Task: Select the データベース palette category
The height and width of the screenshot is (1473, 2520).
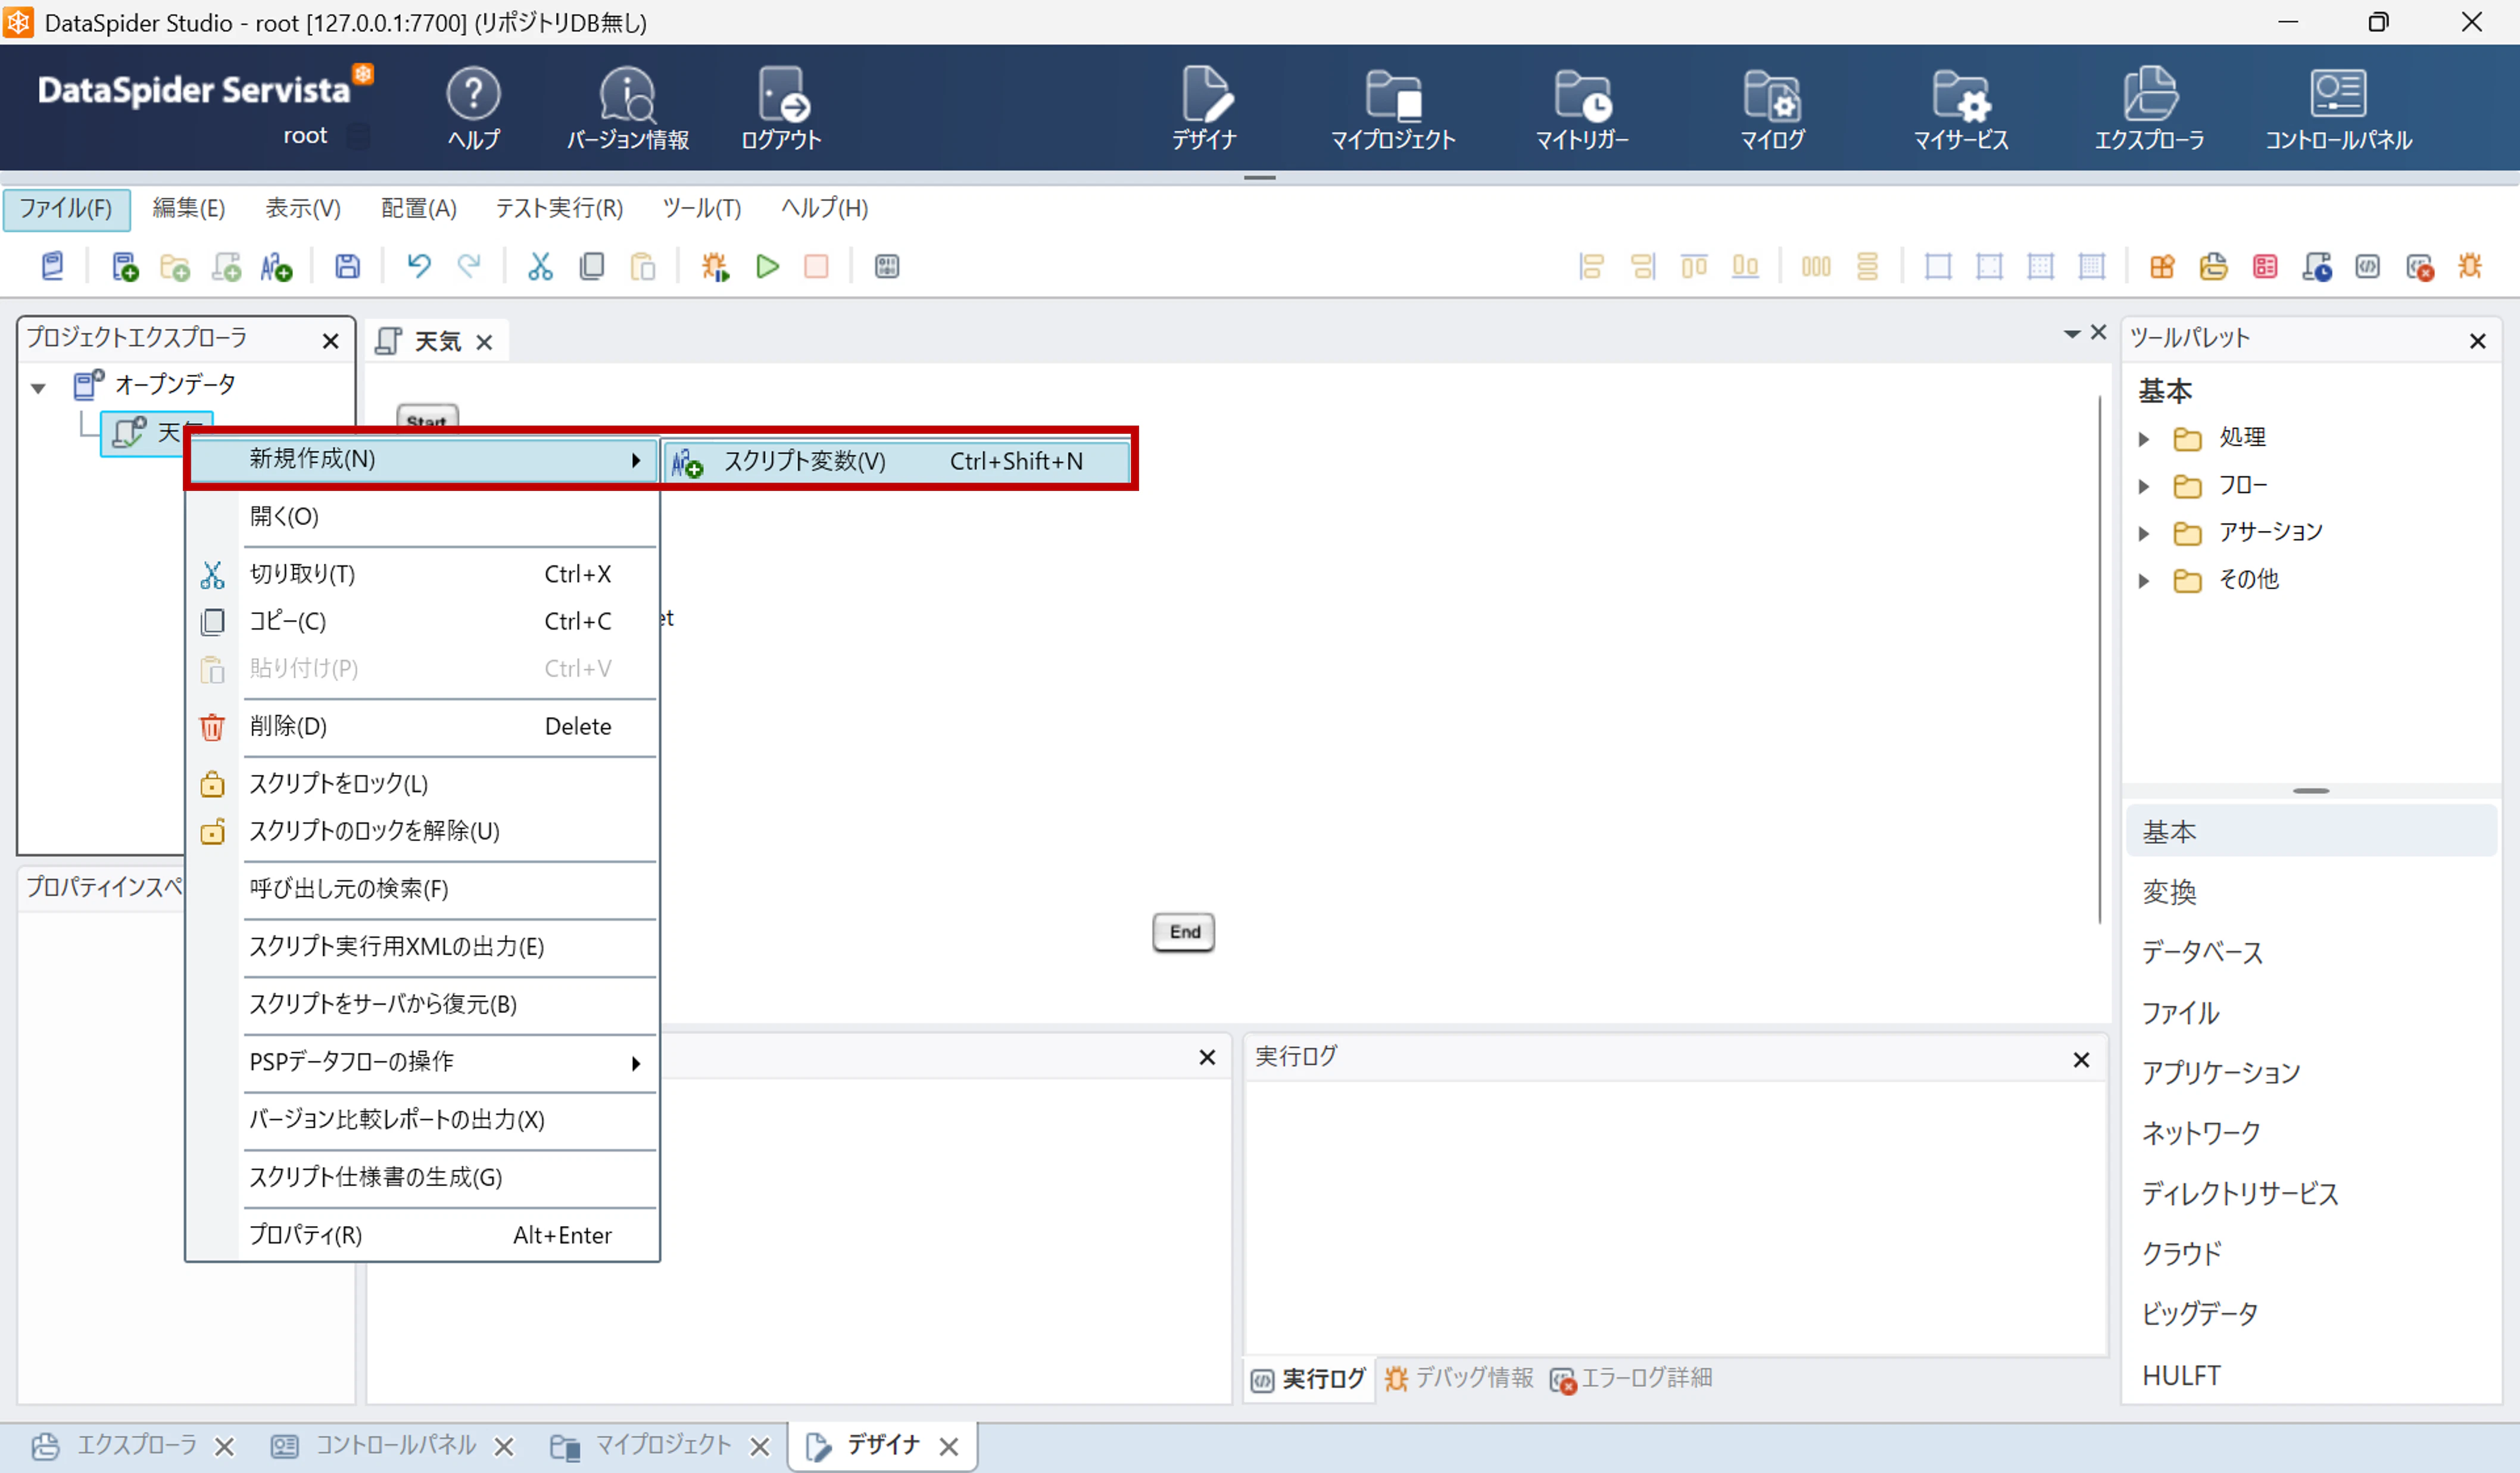Action: click(x=2310, y=952)
